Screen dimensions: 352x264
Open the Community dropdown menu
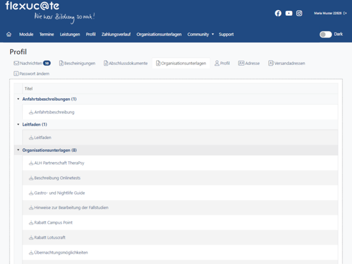tap(201, 34)
